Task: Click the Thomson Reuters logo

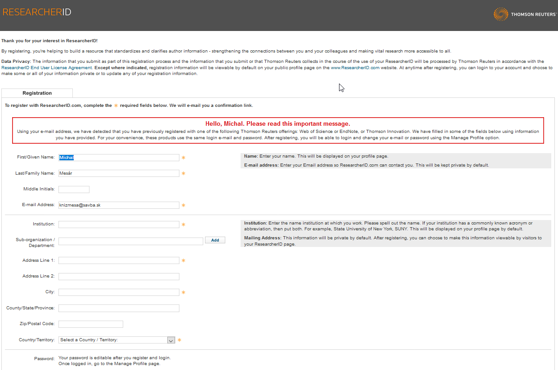Action: point(525,14)
